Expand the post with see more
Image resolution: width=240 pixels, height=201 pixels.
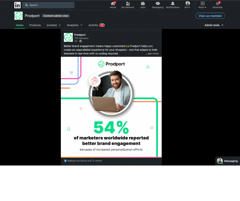click(152, 54)
